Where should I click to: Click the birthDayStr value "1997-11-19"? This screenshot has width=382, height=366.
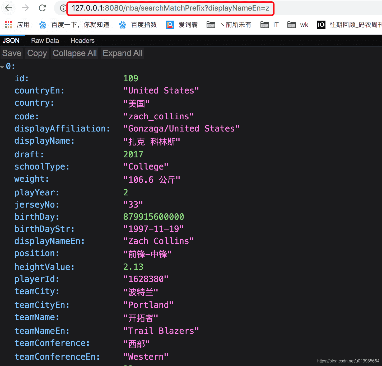(153, 229)
